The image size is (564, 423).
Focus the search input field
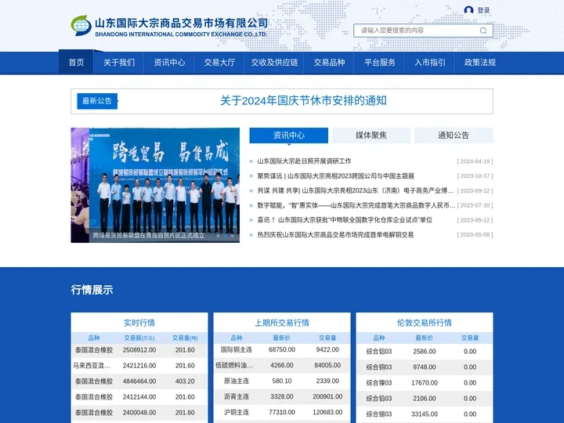tap(423, 31)
